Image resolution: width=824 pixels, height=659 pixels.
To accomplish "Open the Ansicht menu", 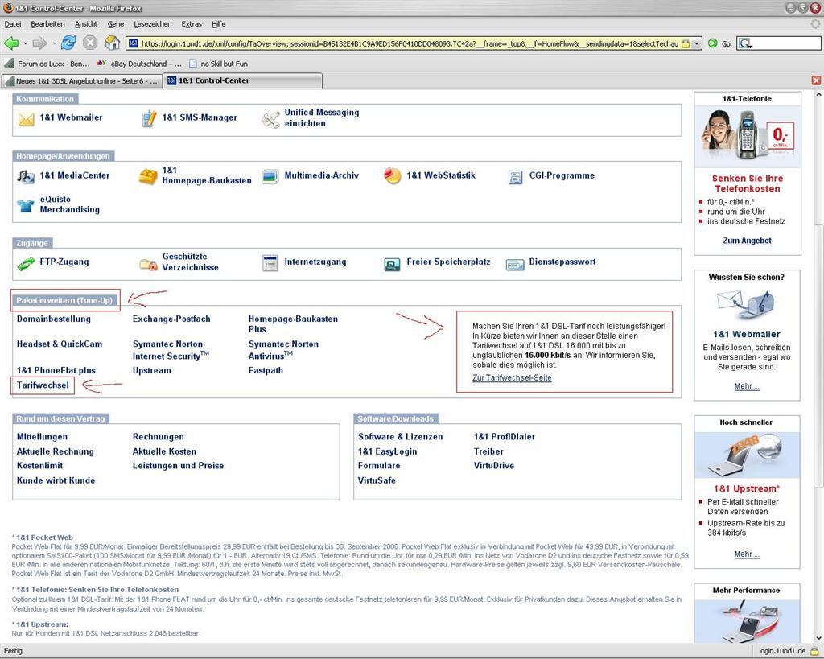I will pos(86,23).
